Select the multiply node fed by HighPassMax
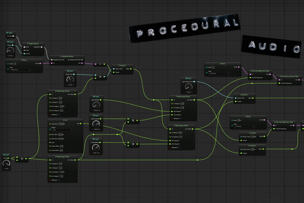The width and height of the screenshot is (304, 203). tap(133, 120)
